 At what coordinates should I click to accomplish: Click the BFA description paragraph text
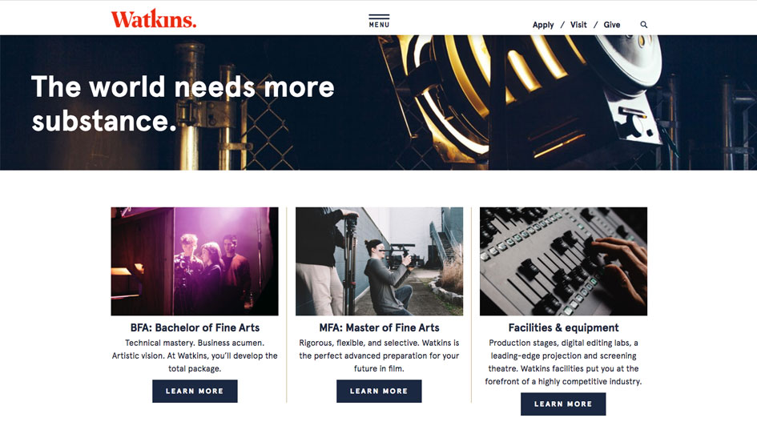(x=195, y=356)
